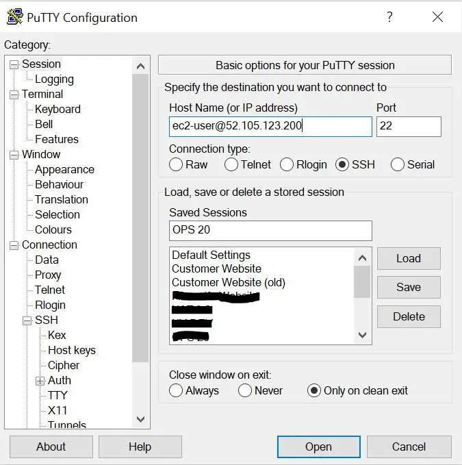462x465 pixels.
Task: Open the Data settings category
Action: pos(47,260)
